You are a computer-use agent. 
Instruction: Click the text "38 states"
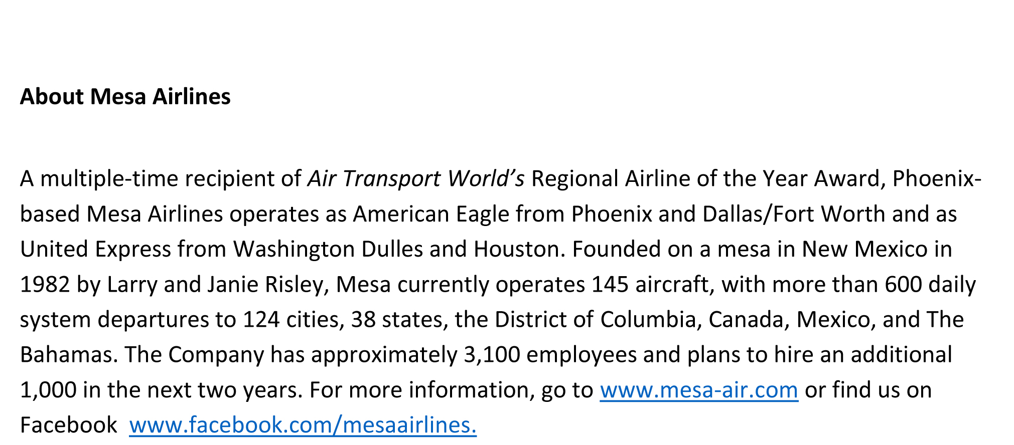[399, 320]
